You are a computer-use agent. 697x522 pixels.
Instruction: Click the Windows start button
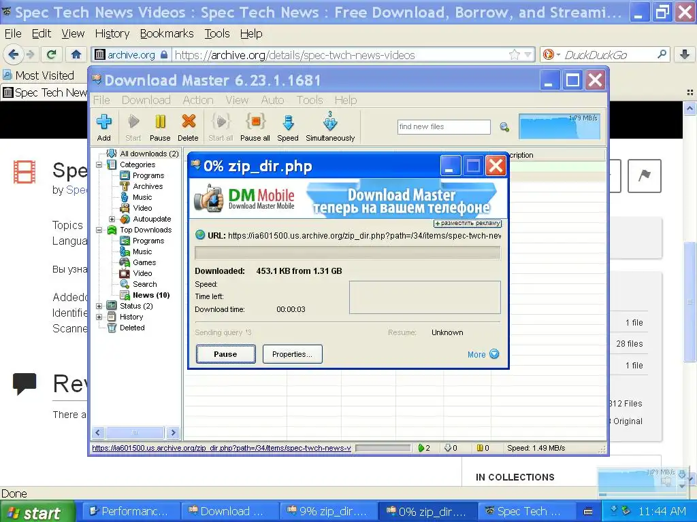(37, 511)
